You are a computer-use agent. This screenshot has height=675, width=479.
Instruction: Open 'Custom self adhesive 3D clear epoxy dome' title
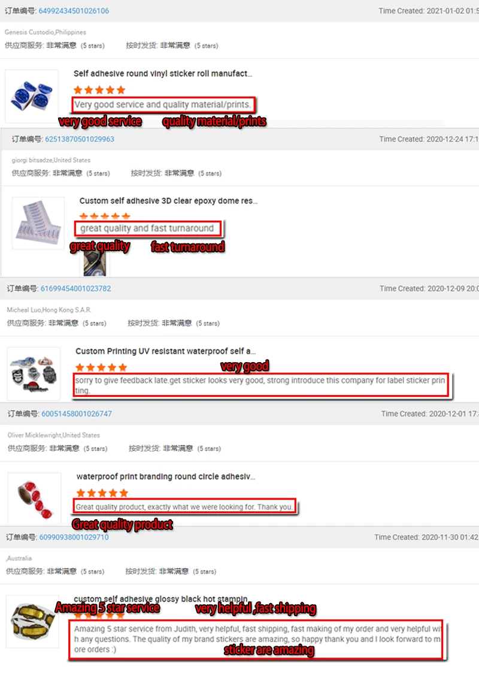[169, 201]
